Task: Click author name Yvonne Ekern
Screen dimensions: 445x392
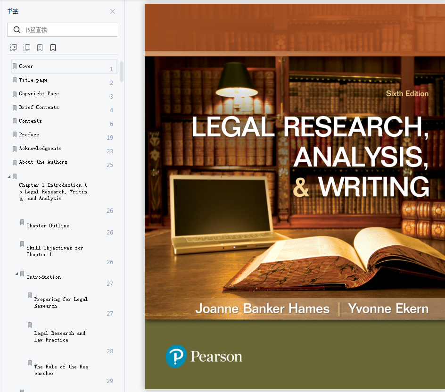Action: click(388, 309)
